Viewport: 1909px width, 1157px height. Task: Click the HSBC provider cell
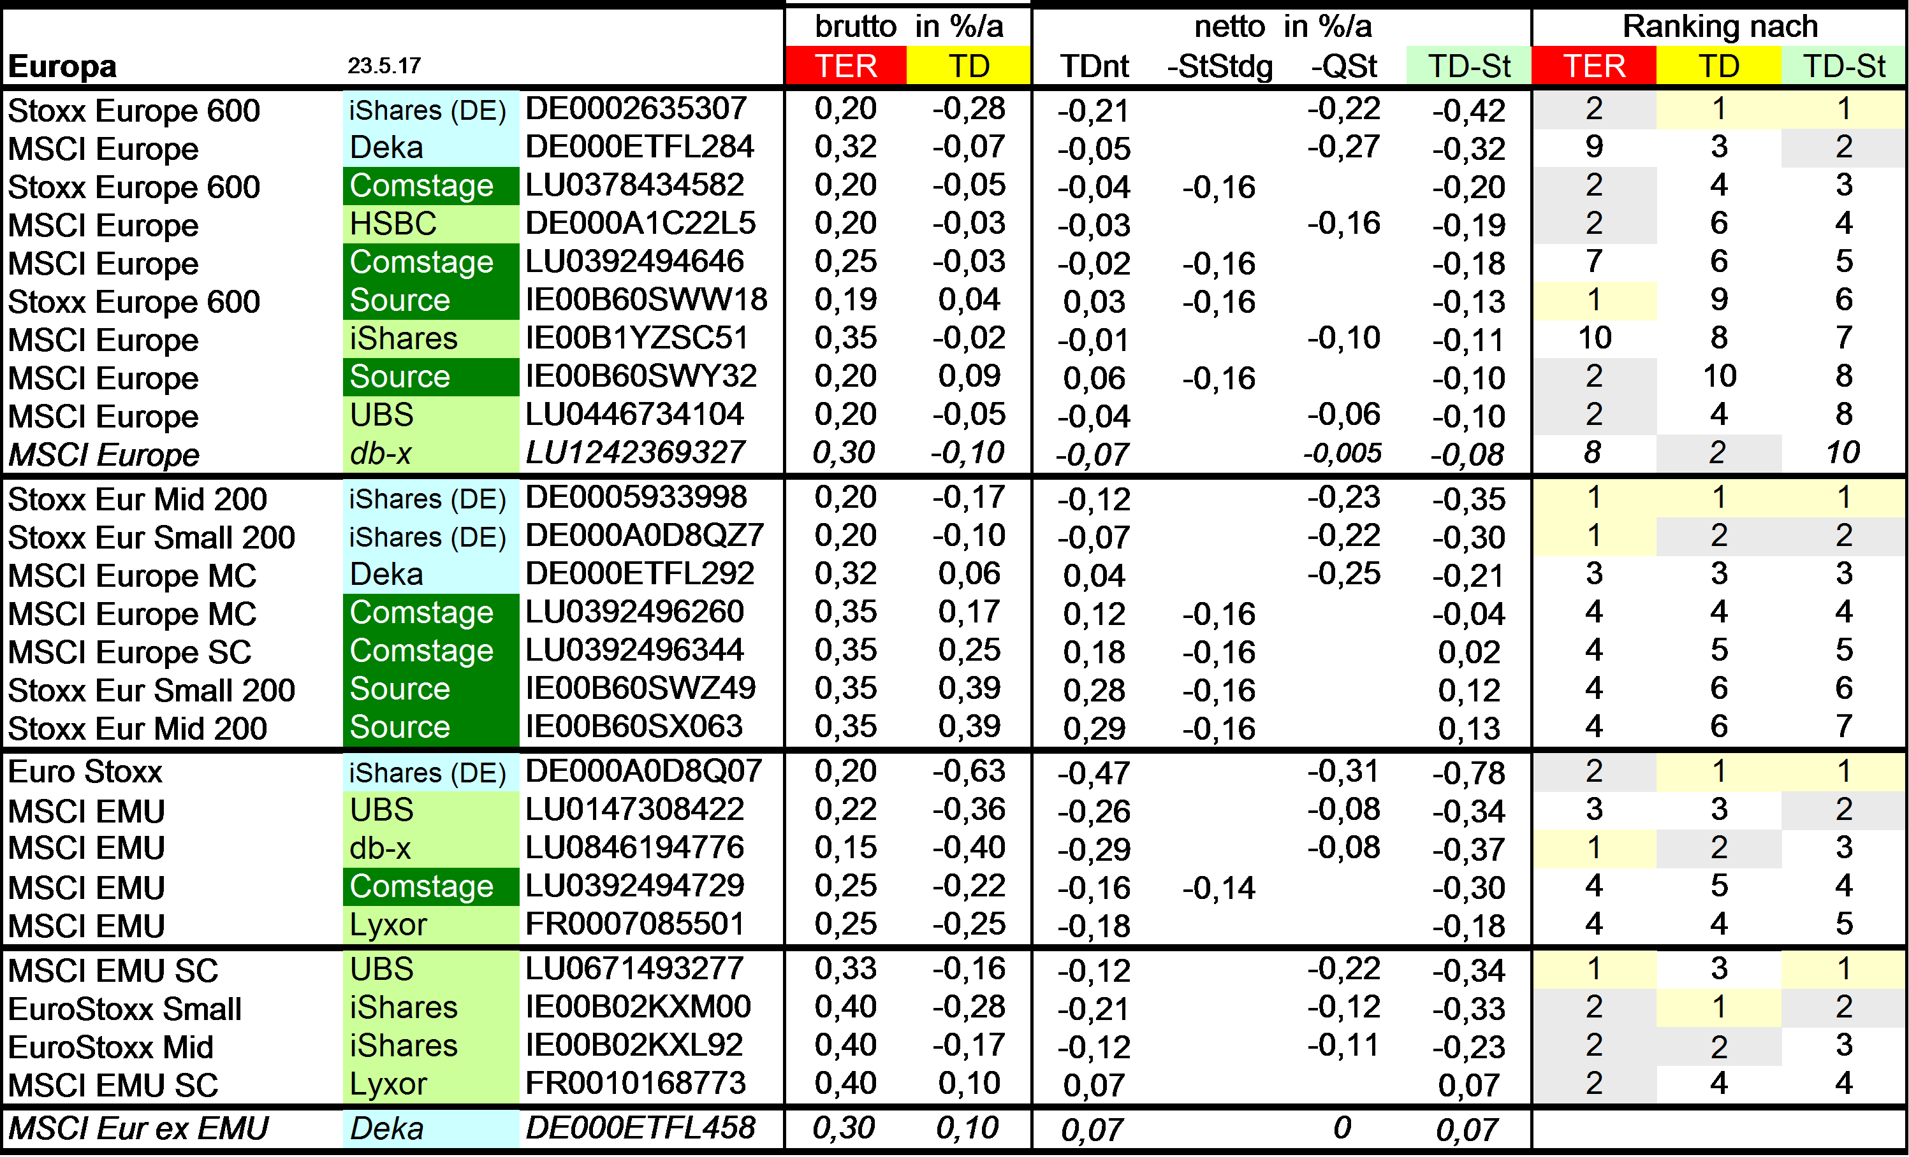click(431, 224)
